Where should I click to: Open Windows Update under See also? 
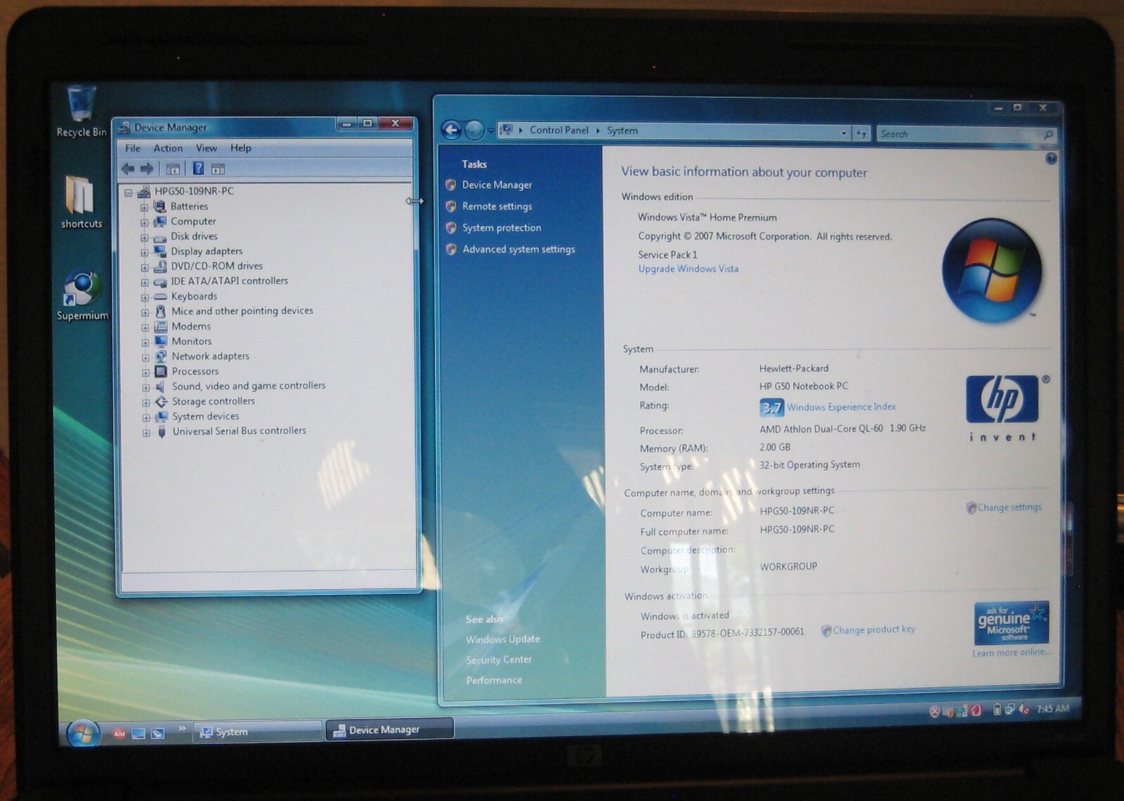[503, 639]
